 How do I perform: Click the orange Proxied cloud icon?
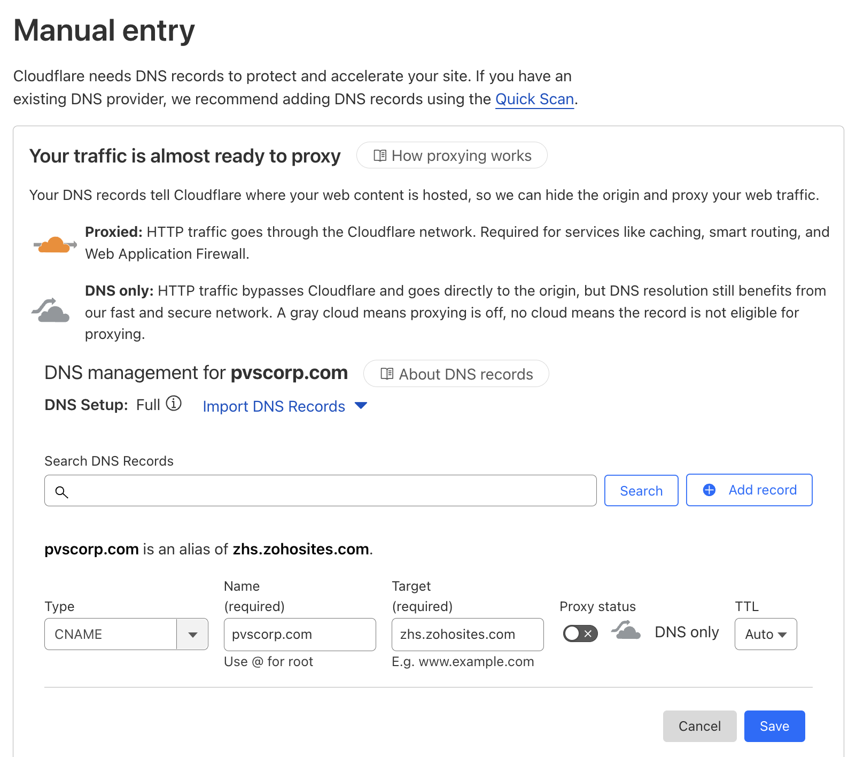[x=55, y=244]
